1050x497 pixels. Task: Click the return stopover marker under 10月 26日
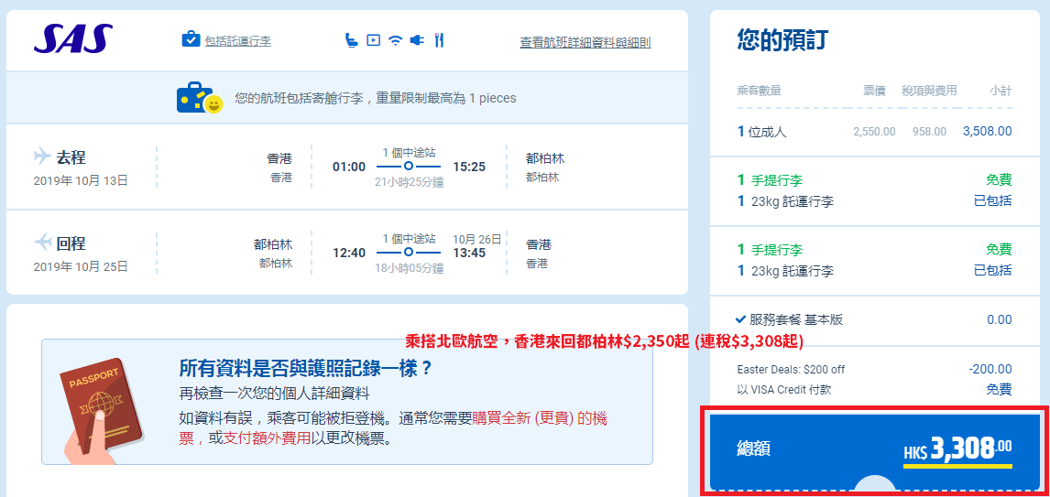pos(409,252)
